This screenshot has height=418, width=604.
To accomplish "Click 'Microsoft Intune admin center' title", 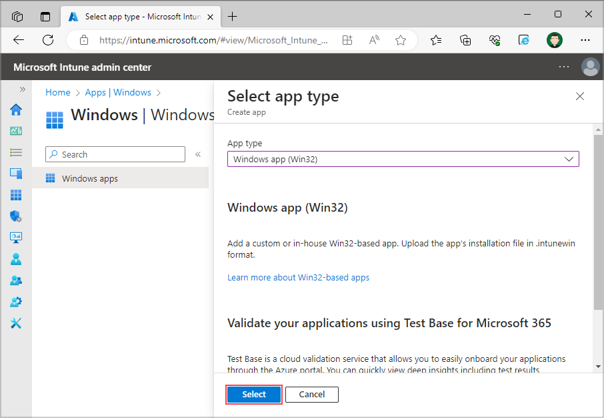I will tap(83, 67).
